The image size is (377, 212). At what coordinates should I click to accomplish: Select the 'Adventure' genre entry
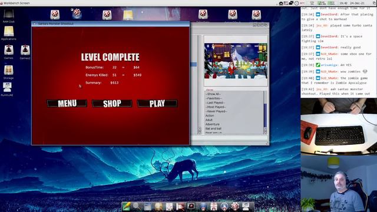click(212, 124)
